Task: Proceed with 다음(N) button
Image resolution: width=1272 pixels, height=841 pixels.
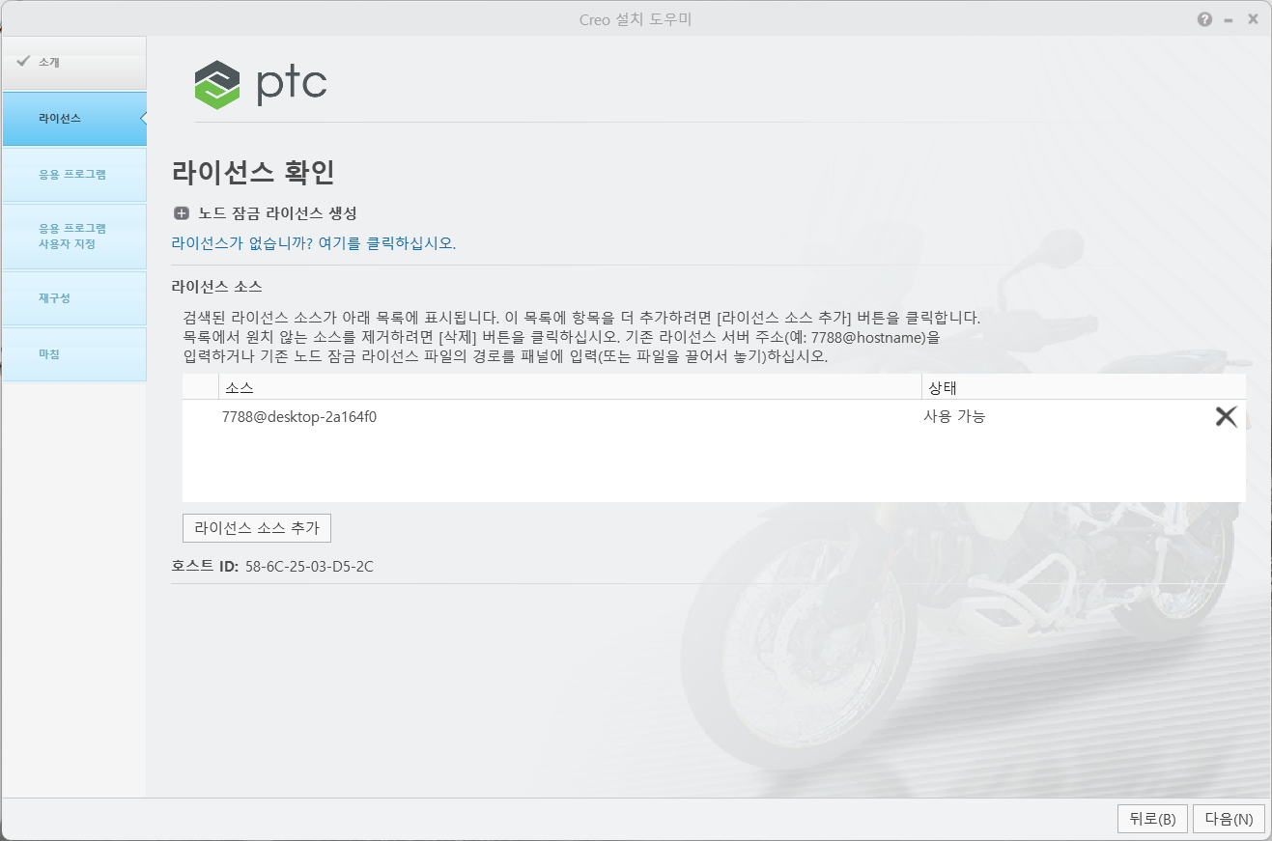Action: [x=1229, y=819]
